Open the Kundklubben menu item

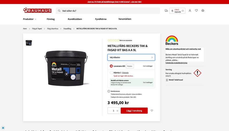point(75,19)
